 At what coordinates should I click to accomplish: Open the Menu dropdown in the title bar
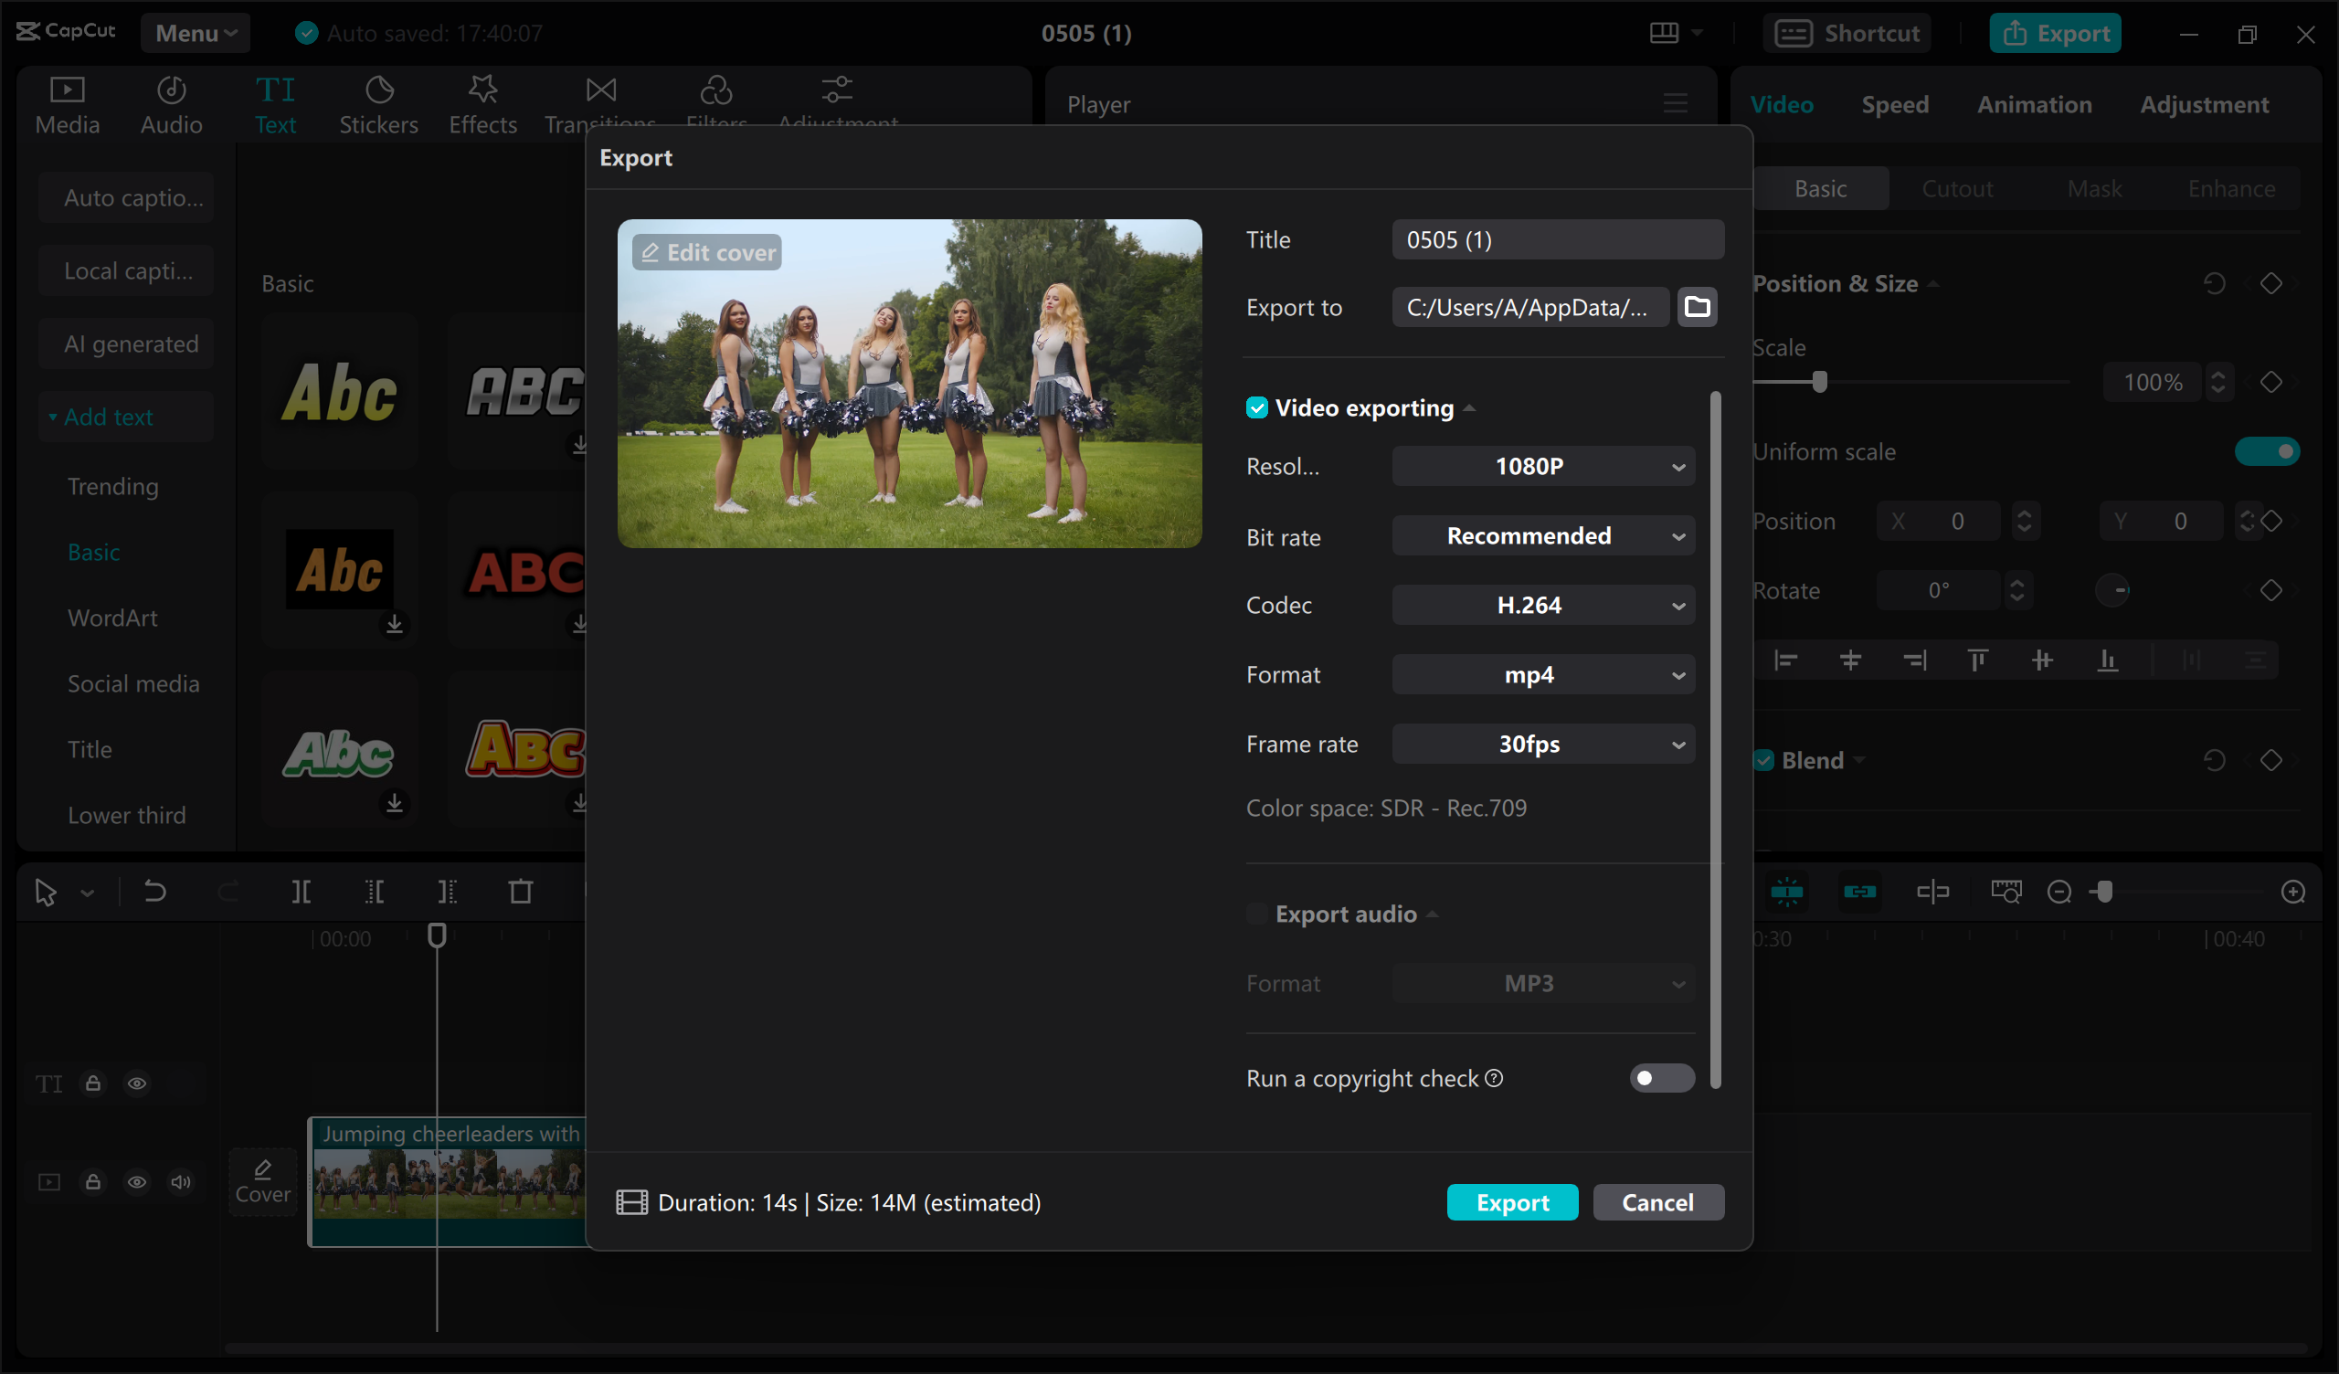click(x=195, y=33)
